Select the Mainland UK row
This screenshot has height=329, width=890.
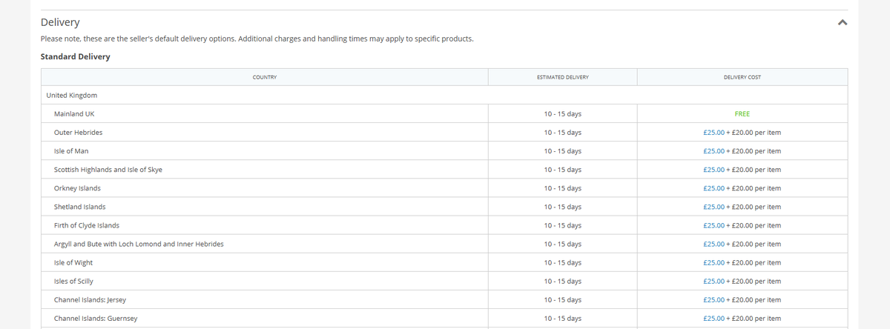(444, 114)
